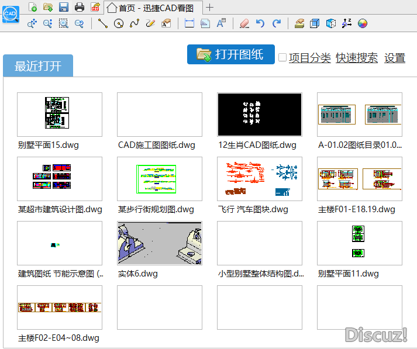Click the 打开图纸 button
This screenshot has height=349, width=417.
231,54
